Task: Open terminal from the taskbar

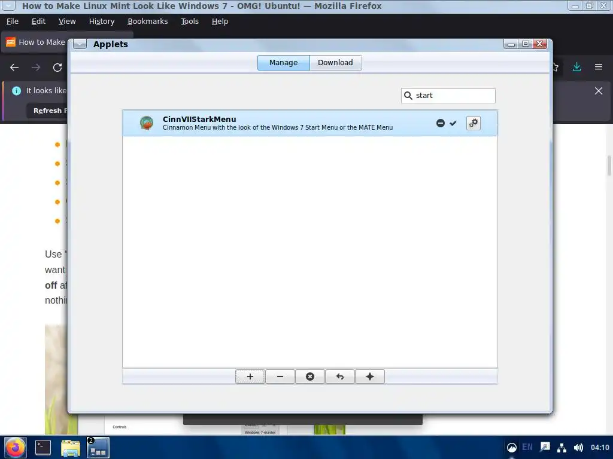Action: 43,447
